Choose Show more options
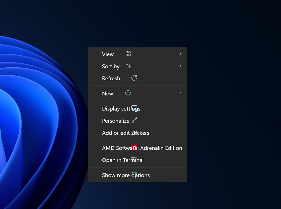The image size is (281, 209). [x=137, y=175]
